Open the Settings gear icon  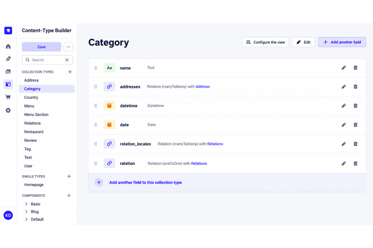[x=8, y=110]
